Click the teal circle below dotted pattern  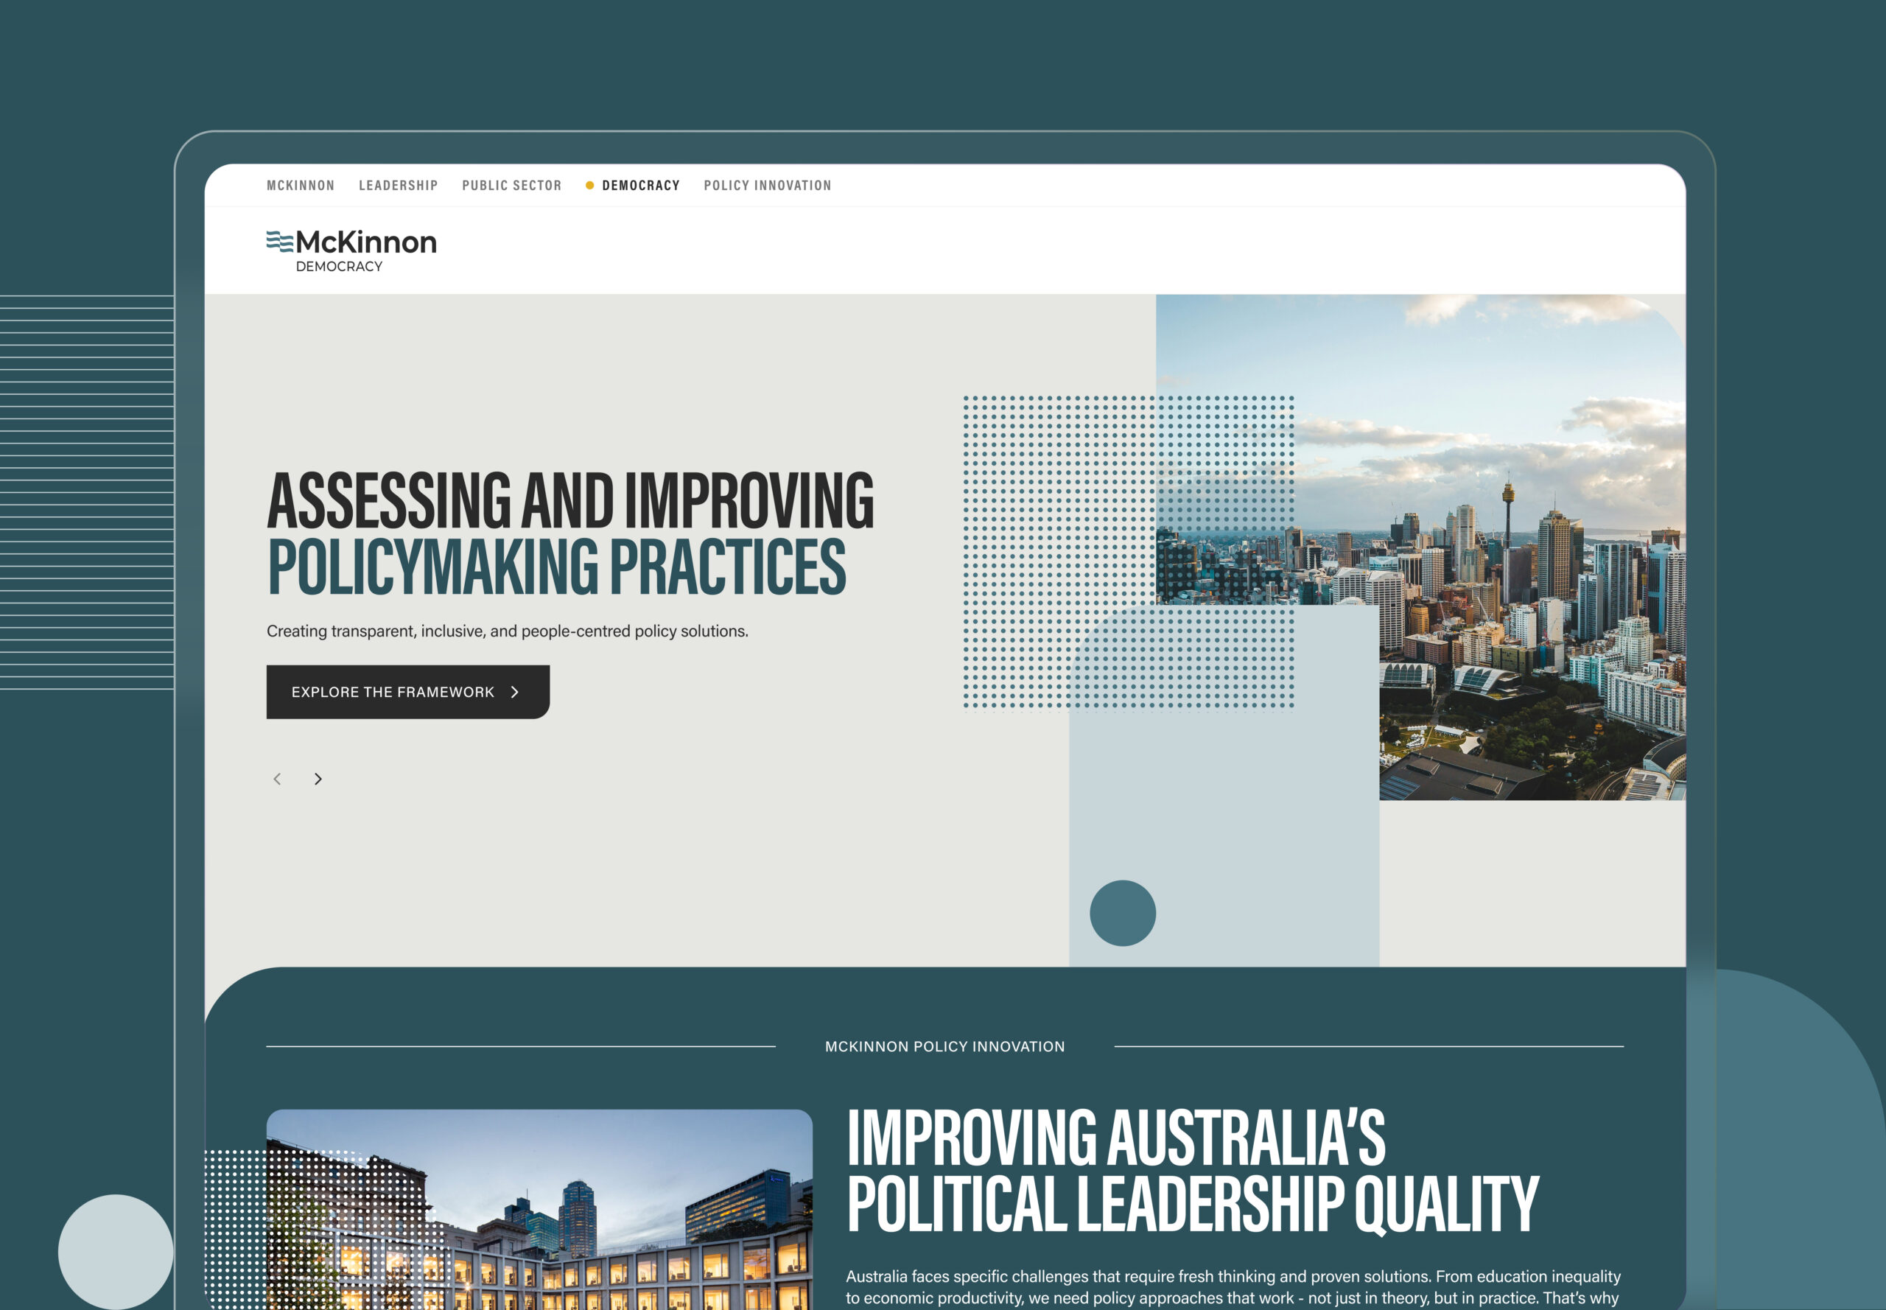1122,913
